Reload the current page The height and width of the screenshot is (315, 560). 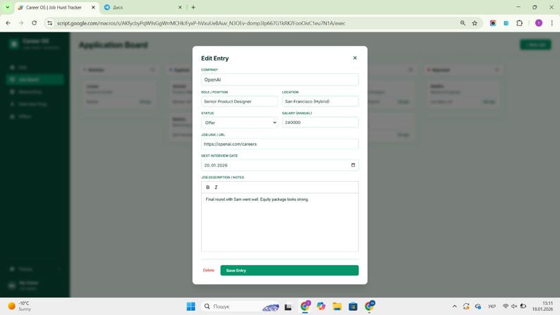pos(35,23)
